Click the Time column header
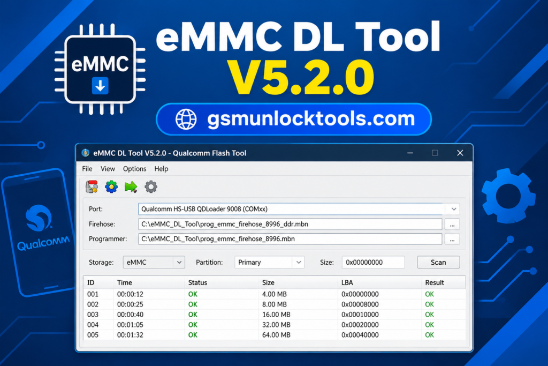 tap(149, 282)
